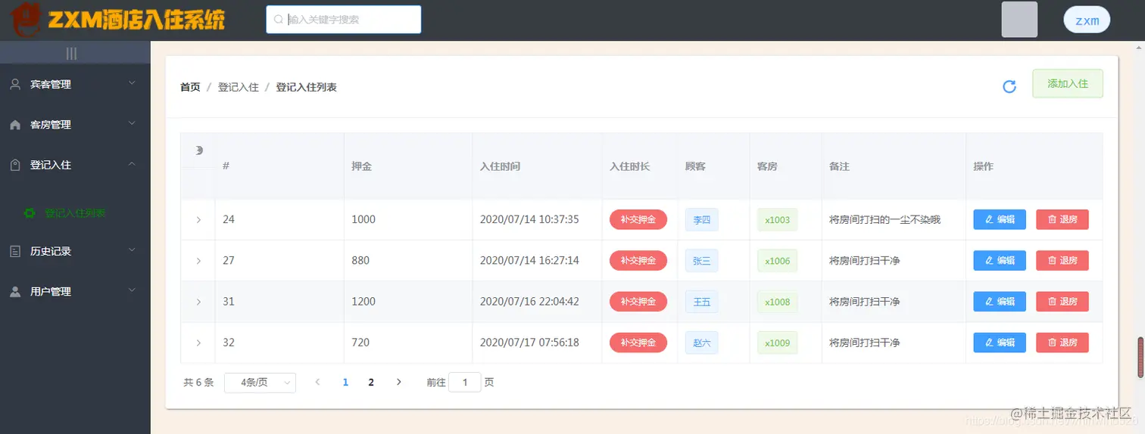Screen dimensions: 1145x434
Task: Select 登记入住列表 menu item
Action: click(x=75, y=213)
